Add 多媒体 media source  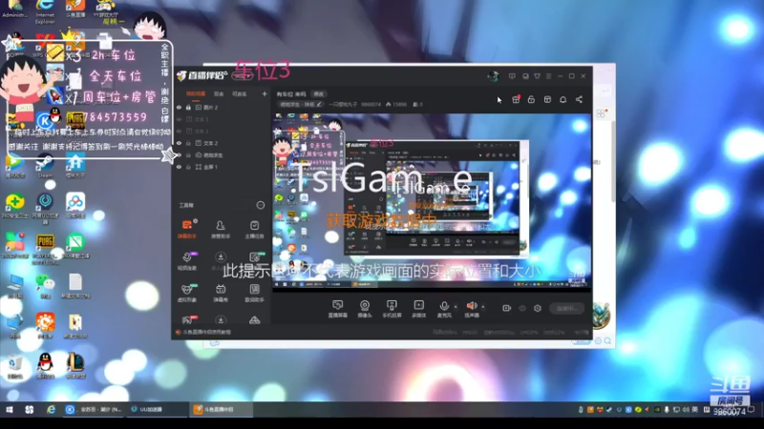[418, 308]
